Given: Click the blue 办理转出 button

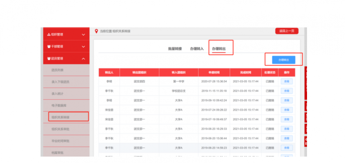Looking at the screenshot, I should click(284, 60).
